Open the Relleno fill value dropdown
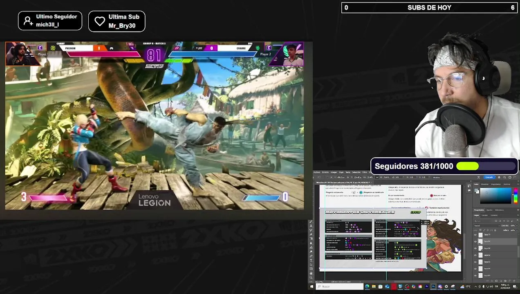Screen dimensions: 520x294 (x=517, y=230)
